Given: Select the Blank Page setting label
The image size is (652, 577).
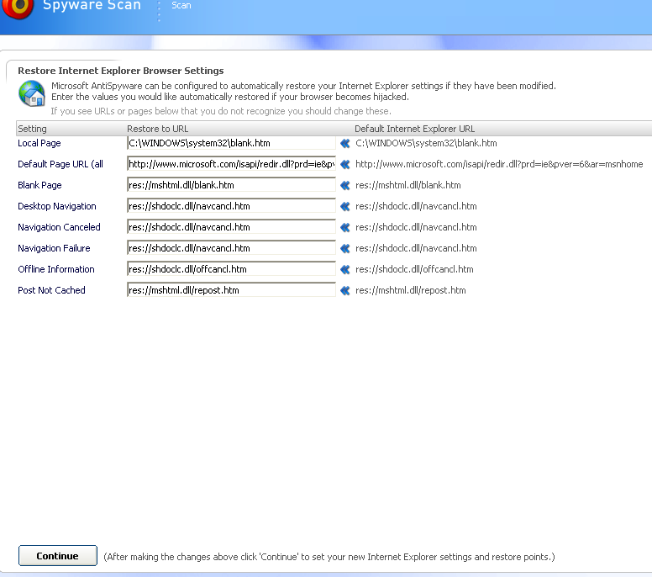Looking at the screenshot, I should 39,185.
